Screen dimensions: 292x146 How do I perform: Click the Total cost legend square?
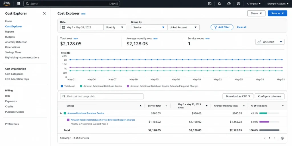(x=62, y=86)
